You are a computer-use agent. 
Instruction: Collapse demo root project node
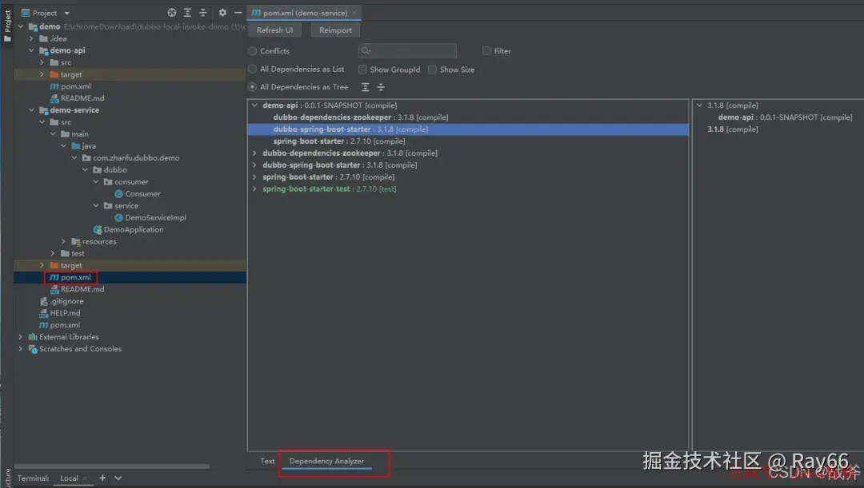coord(21,26)
